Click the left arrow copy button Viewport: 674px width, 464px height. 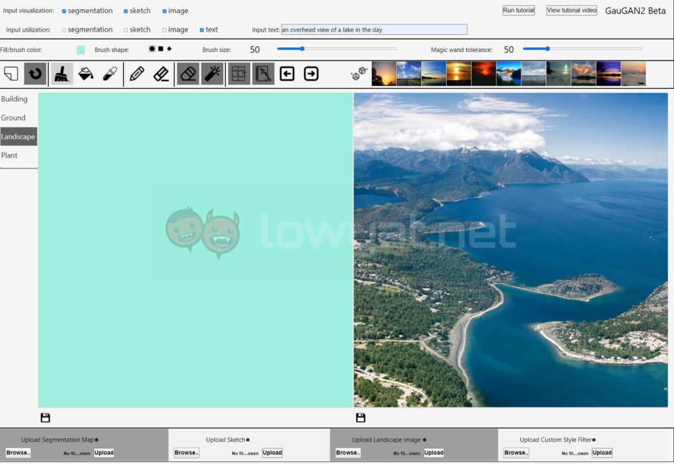287,74
